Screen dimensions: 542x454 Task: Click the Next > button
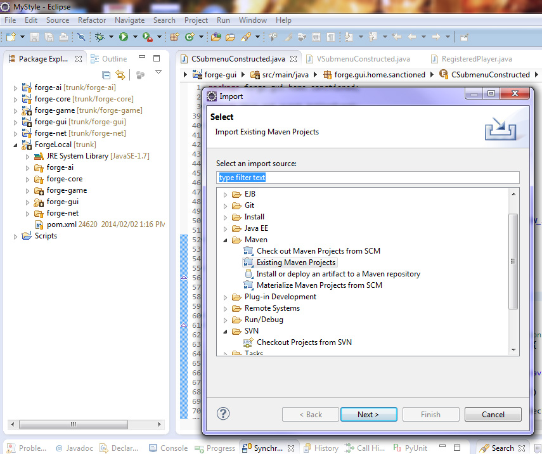[x=368, y=414]
